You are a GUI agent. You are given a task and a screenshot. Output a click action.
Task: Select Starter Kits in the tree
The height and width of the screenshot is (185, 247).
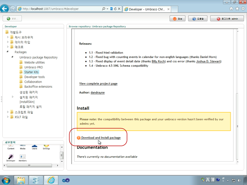(31, 72)
